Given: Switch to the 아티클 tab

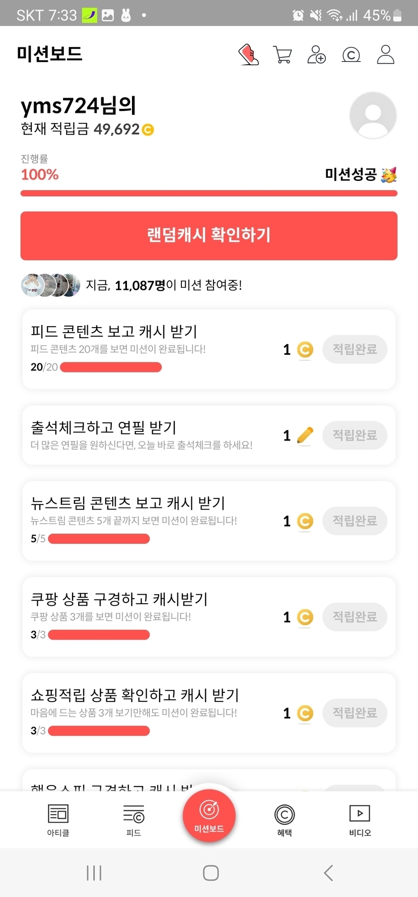Looking at the screenshot, I should 58,820.
